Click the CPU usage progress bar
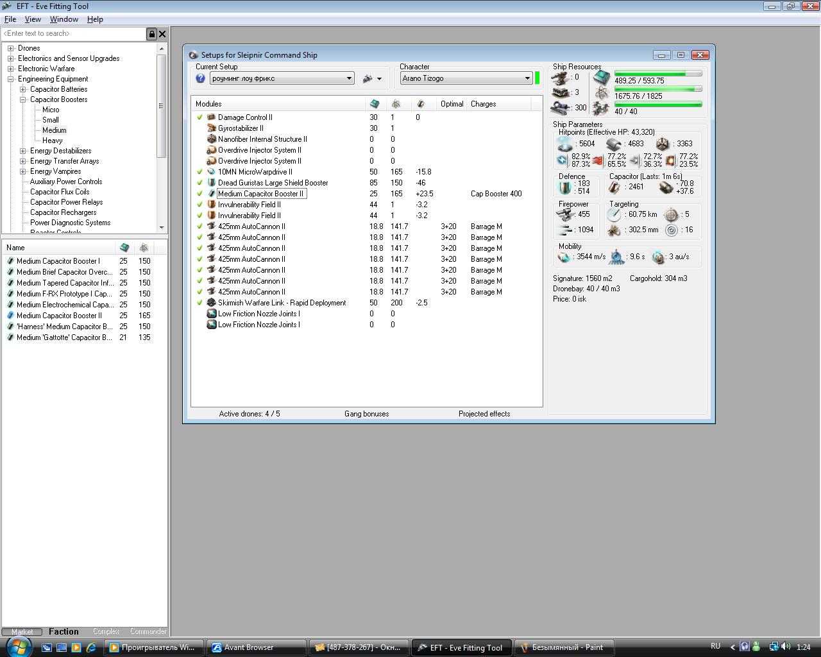 658,74
